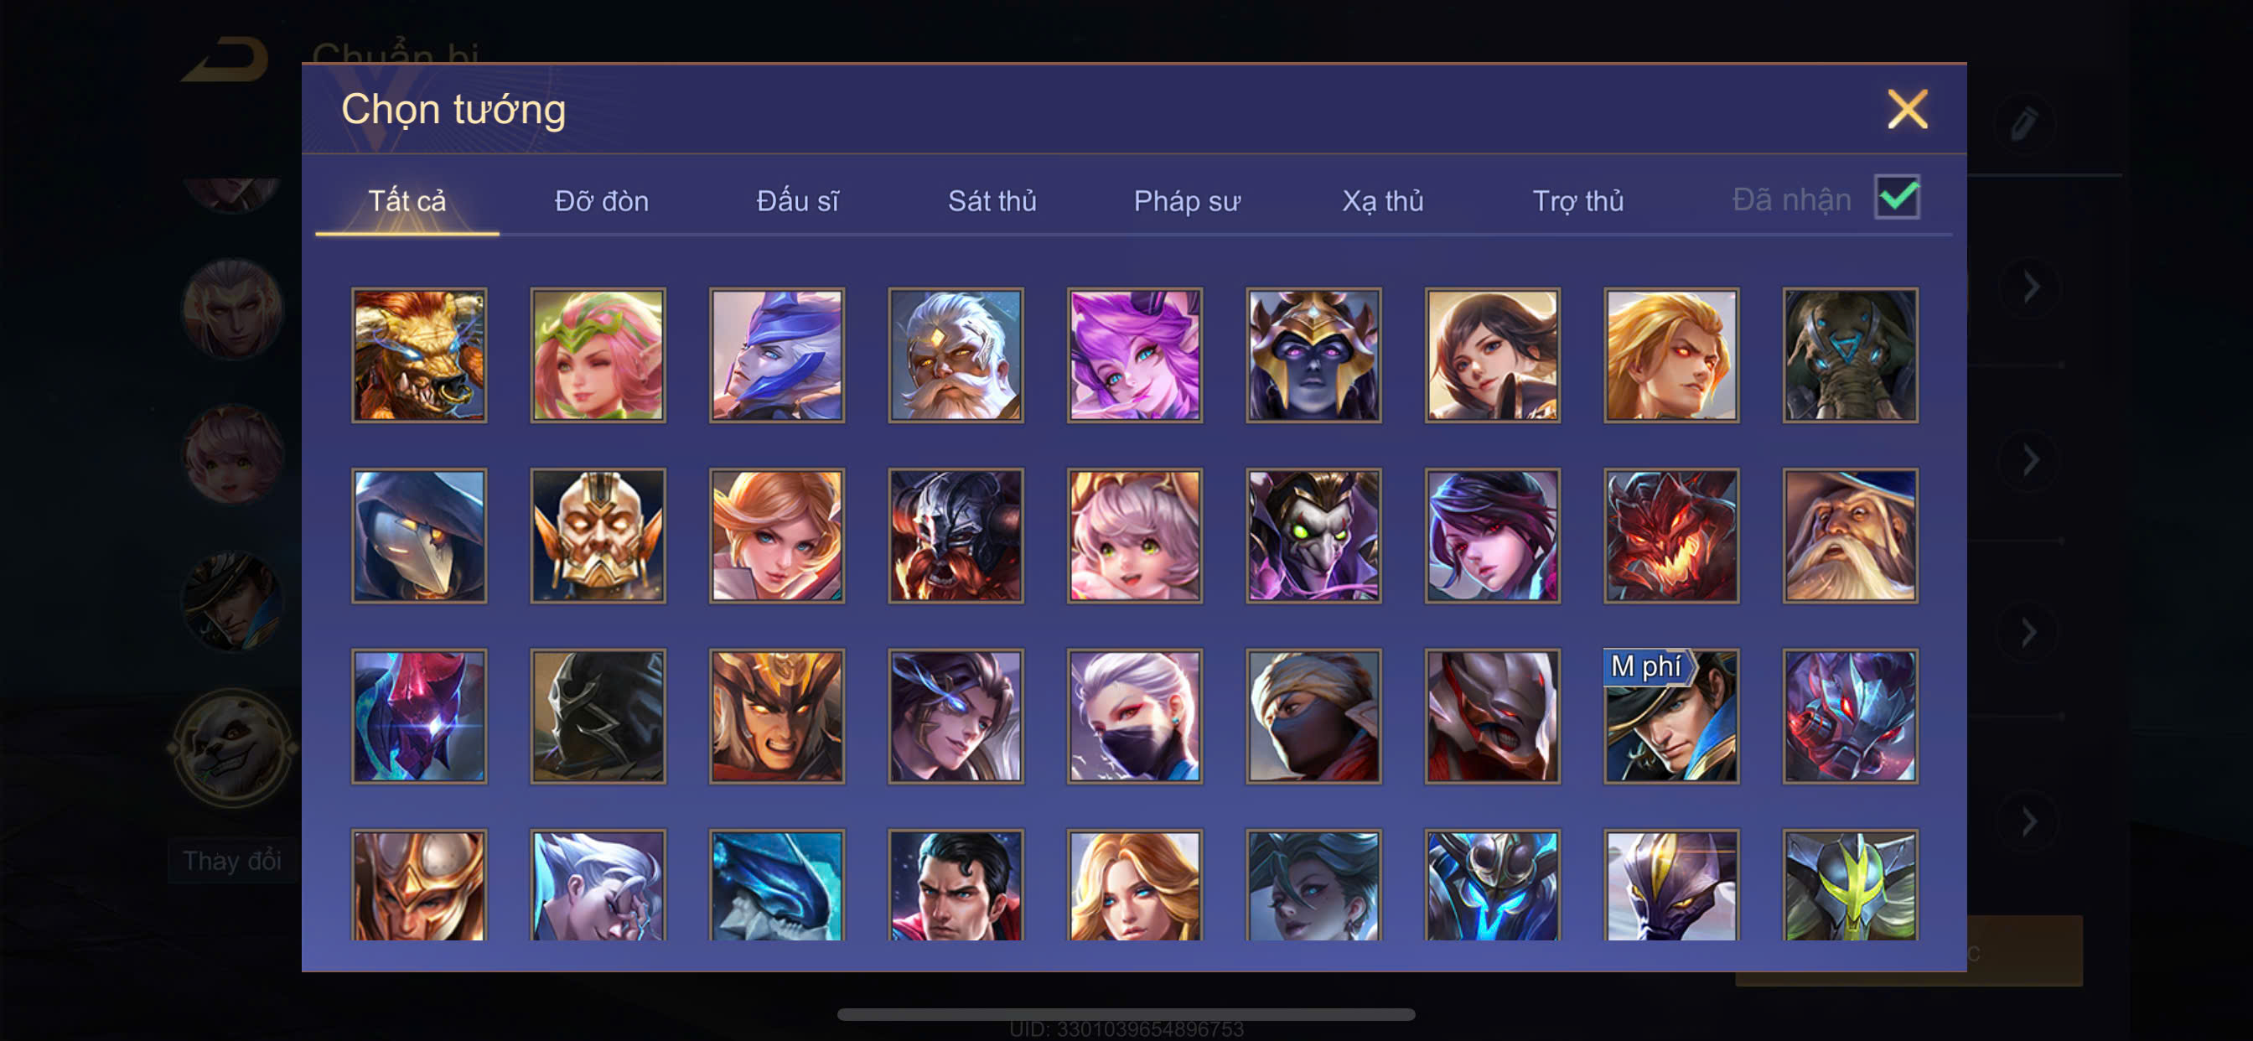Screen dimensions: 2253x1041
Task: Close the Chọn tướng dialog
Action: tap(1907, 109)
